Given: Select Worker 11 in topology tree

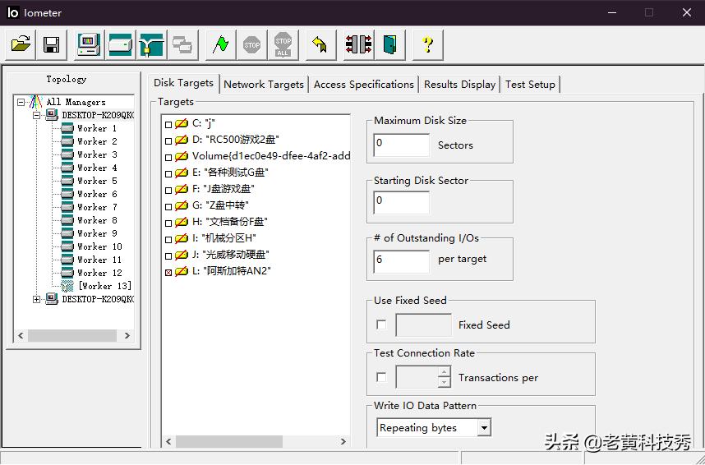Looking at the screenshot, I should coord(99,260).
